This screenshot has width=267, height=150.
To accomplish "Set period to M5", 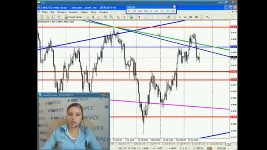I will (134, 11).
